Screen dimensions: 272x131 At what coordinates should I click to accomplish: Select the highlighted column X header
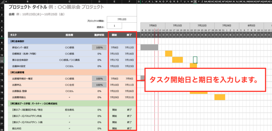195,2
